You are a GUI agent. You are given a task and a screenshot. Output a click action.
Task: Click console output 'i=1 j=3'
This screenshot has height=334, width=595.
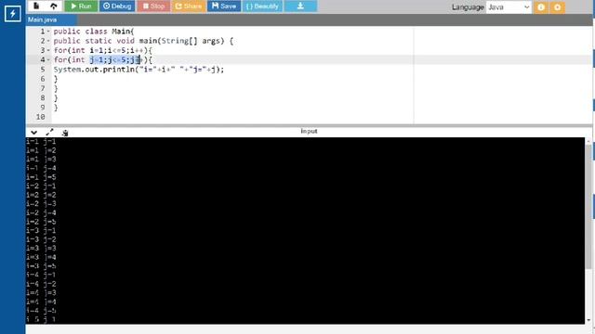pos(41,159)
